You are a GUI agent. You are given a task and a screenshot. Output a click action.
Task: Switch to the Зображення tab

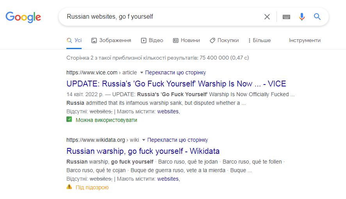[111, 40]
